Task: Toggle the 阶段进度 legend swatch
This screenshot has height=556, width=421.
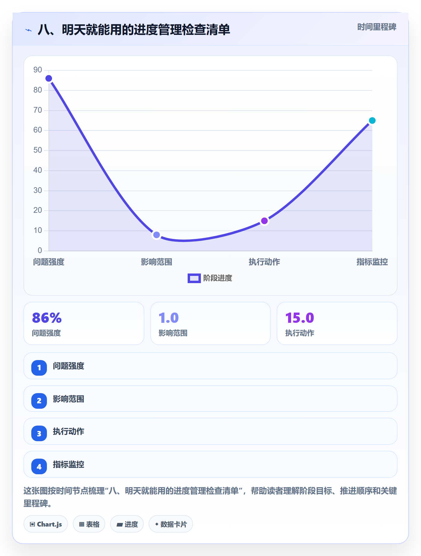Action: click(x=194, y=278)
